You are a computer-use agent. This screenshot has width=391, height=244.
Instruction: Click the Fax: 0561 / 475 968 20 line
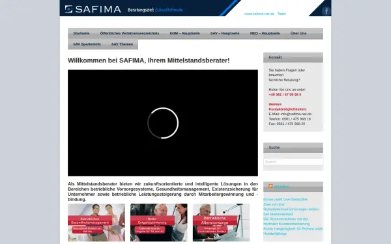pyautogui.click(x=287, y=124)
